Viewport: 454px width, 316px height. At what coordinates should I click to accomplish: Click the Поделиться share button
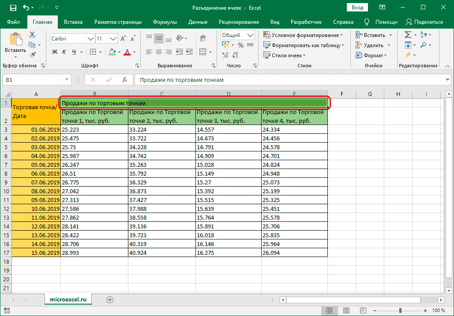tap(424, 22)
